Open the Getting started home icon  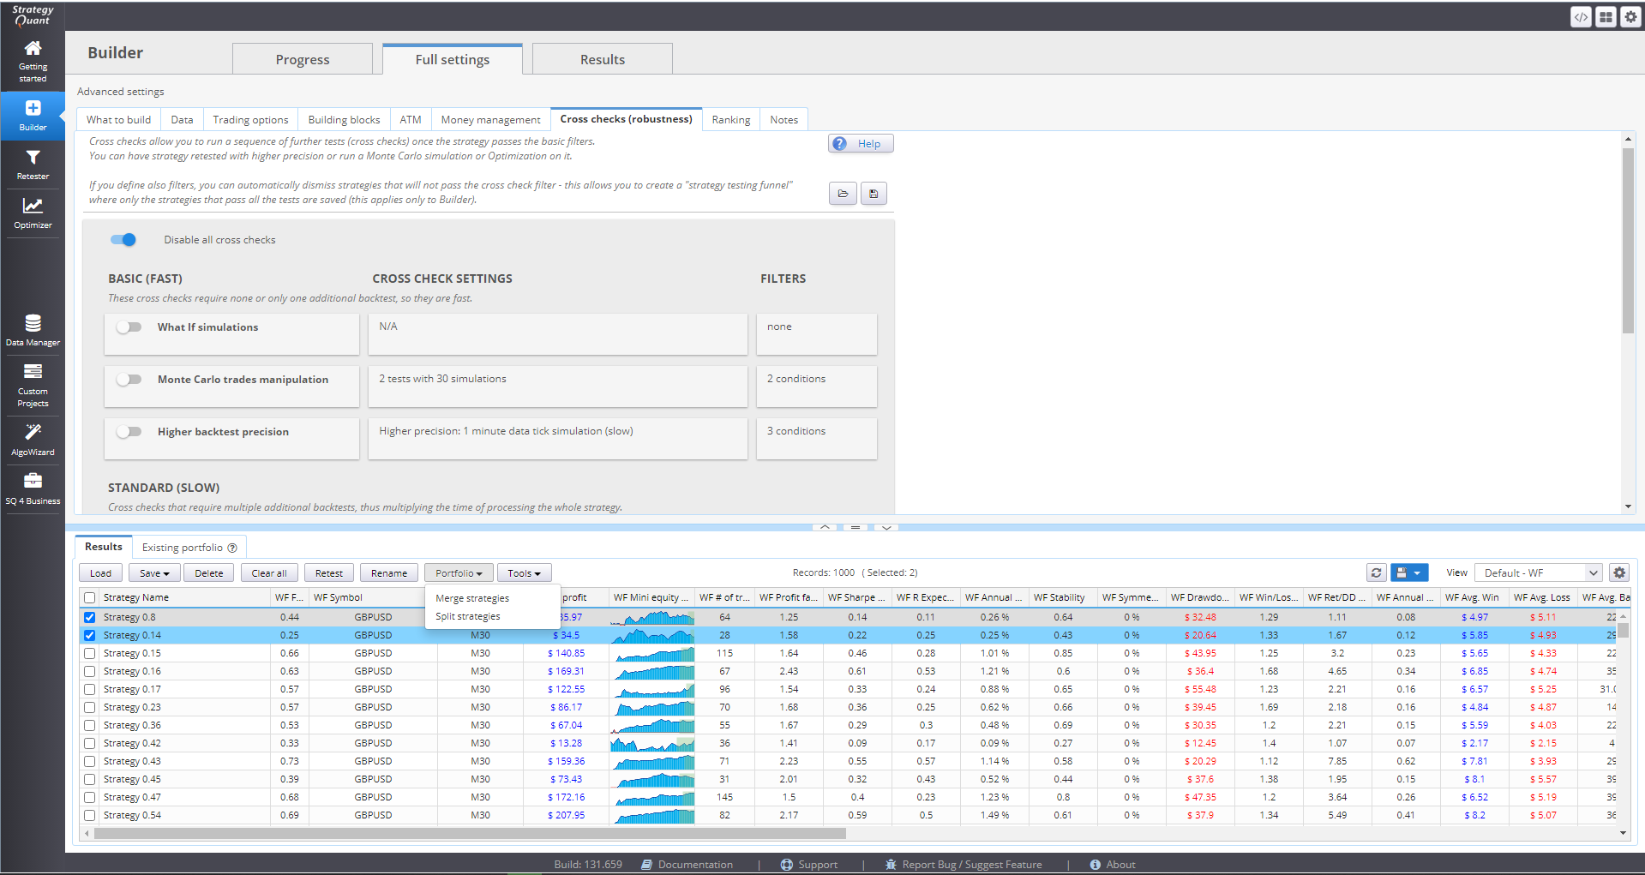click(33, 48)
